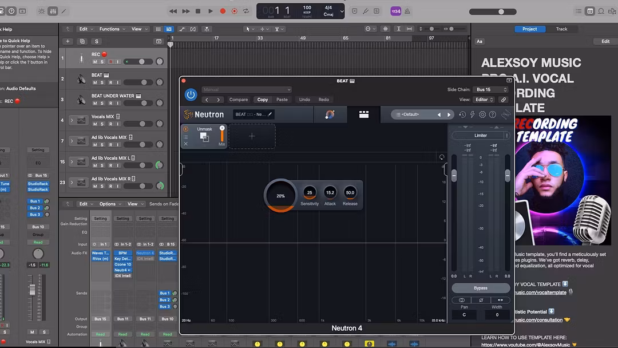This screenshot has height=348, width=618.
Task: Open the Mixer from the control bar
Action: (53, 11)
